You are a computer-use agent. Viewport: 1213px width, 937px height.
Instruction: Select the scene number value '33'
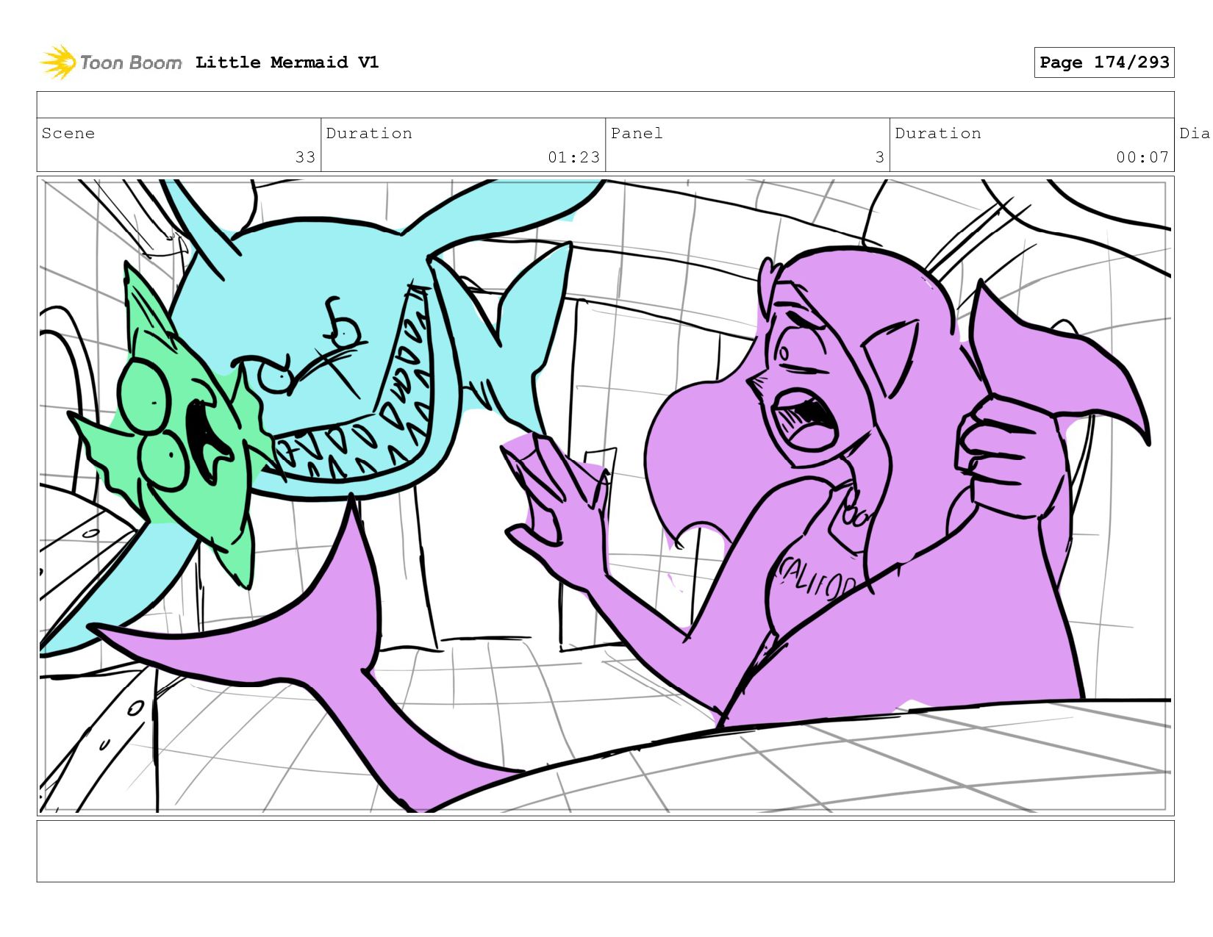point(305,157)
